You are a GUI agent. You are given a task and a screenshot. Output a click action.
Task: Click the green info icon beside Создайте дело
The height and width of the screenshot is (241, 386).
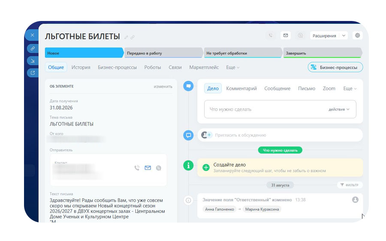188,165
